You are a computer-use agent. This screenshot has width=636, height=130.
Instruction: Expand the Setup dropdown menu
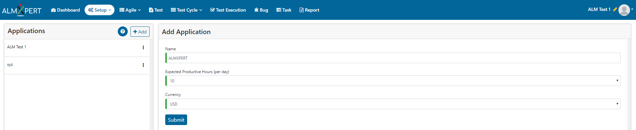pyautogui.click(x=100, y=10)
